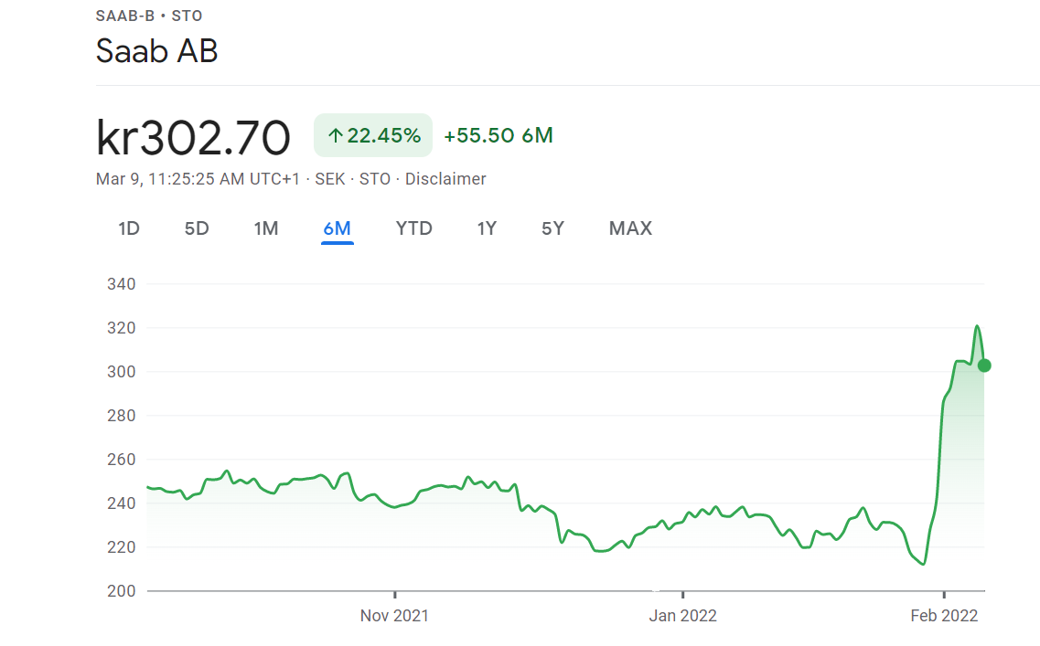Click the kr302.70 price
Viewport: 1040px width, 646px height.
point(193,137)
